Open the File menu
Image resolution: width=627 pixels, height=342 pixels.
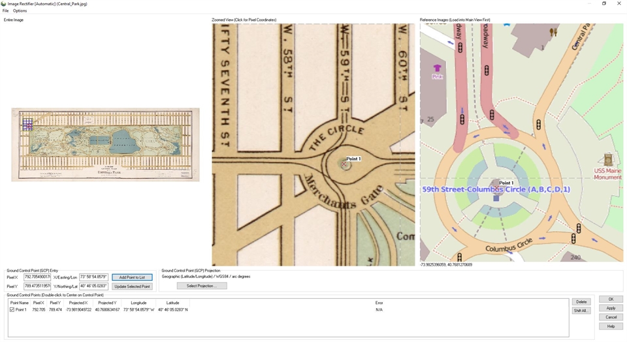tap(6, 11)
